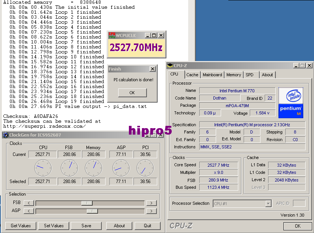Click the CPU-Z title bar chip icon
The width and height of the screenshot is (314, 233).
point(170,66)
